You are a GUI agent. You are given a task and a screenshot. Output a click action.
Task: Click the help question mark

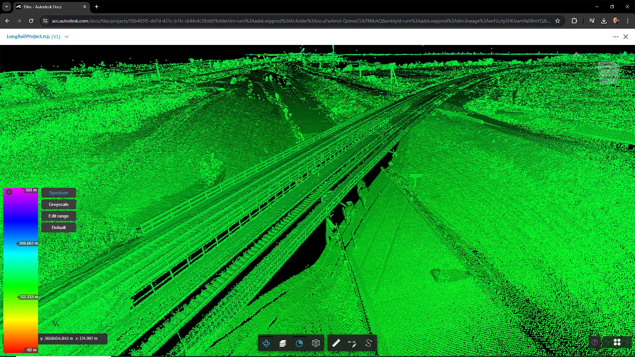click(595, 342)
